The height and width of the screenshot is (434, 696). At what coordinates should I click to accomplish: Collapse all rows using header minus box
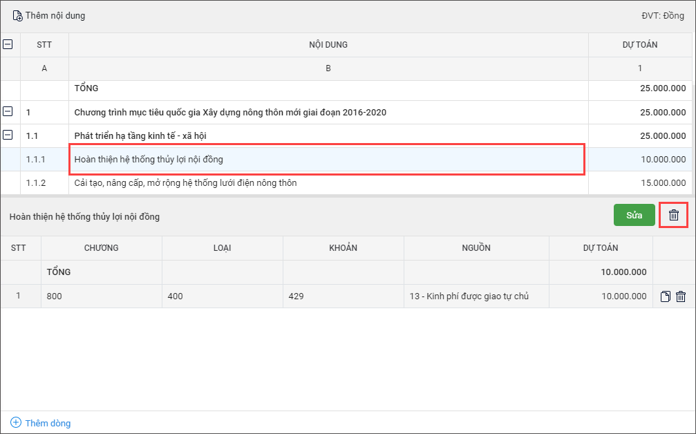[x=8, y=44]
